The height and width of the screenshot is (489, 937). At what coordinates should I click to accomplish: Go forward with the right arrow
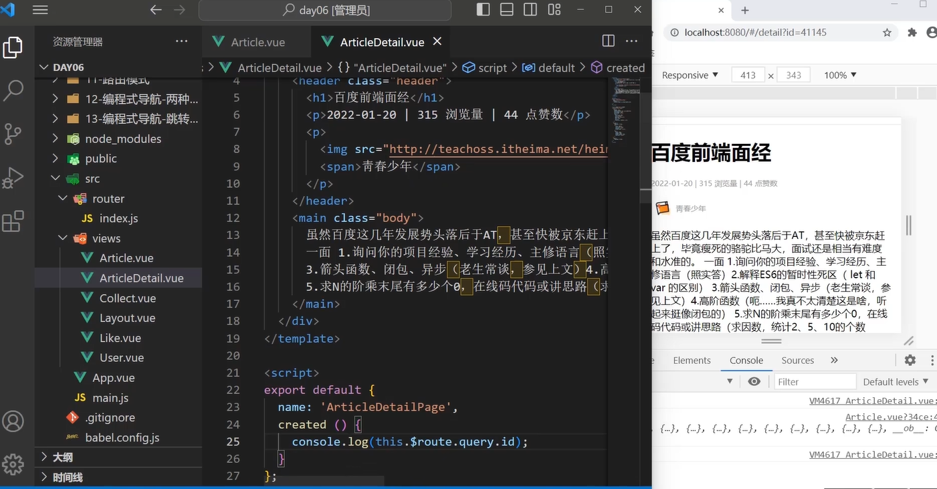pos(179,10)
